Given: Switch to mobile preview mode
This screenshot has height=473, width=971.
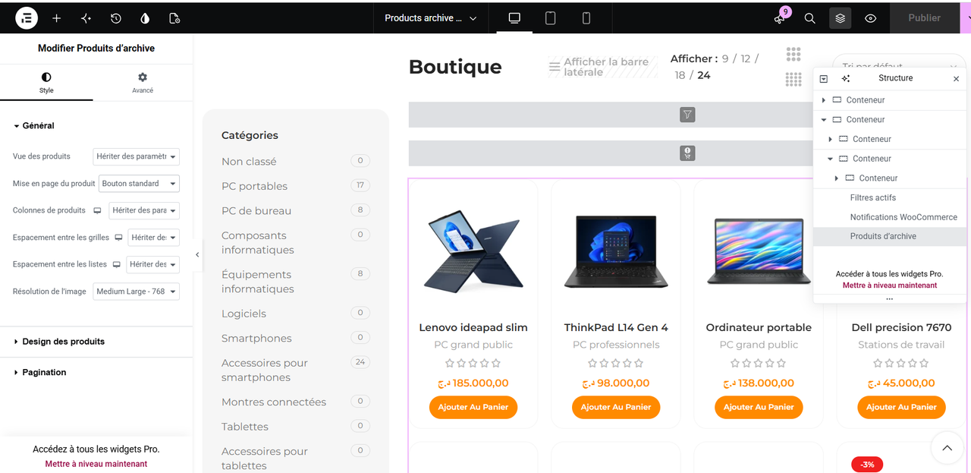Looking at the screenshot, I should 586,18.
